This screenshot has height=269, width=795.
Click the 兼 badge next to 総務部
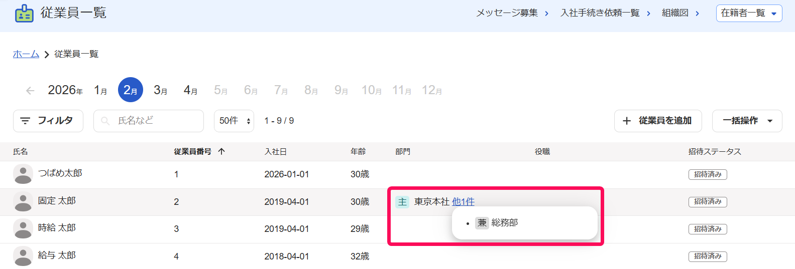click(482, 223)
